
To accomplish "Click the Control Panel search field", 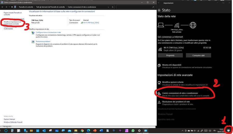I will tap(135, 7).
